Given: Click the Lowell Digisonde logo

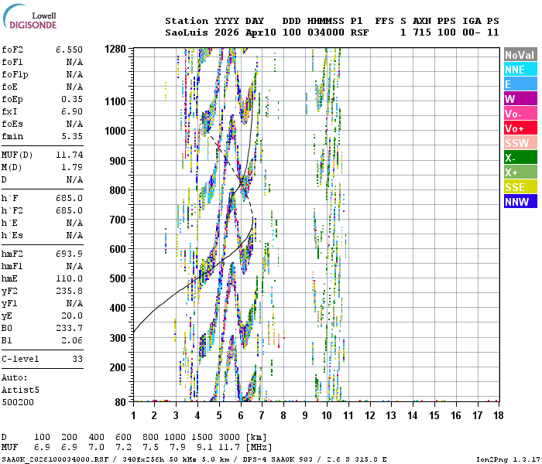Looking at the screenshot, I should 29,17.
